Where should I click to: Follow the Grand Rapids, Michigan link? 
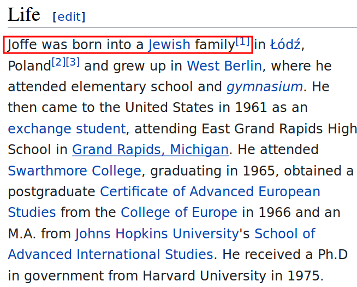click(x=150, y=150)
